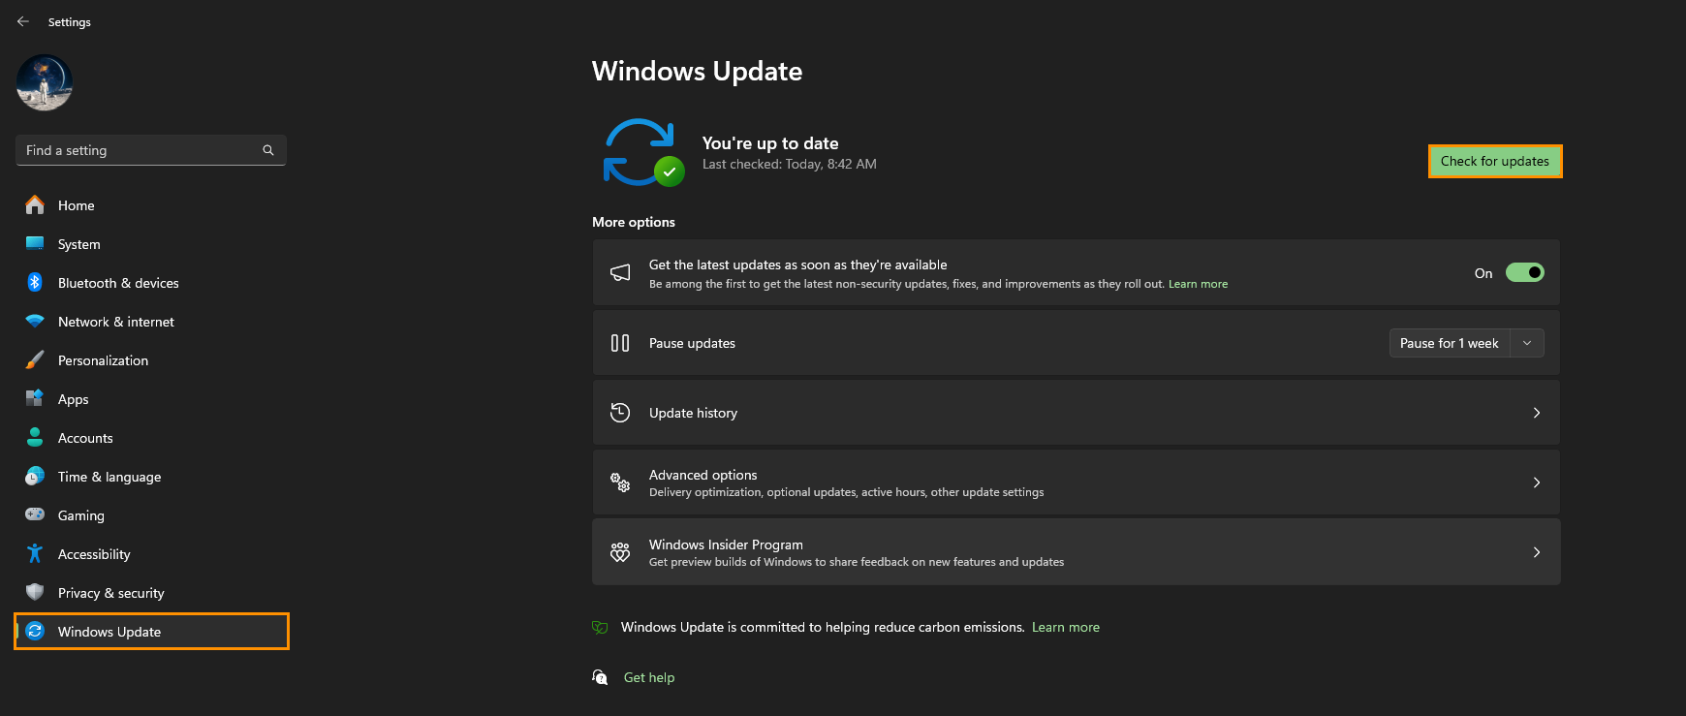Open Bluetooth & devices settings

coord(151,283)
